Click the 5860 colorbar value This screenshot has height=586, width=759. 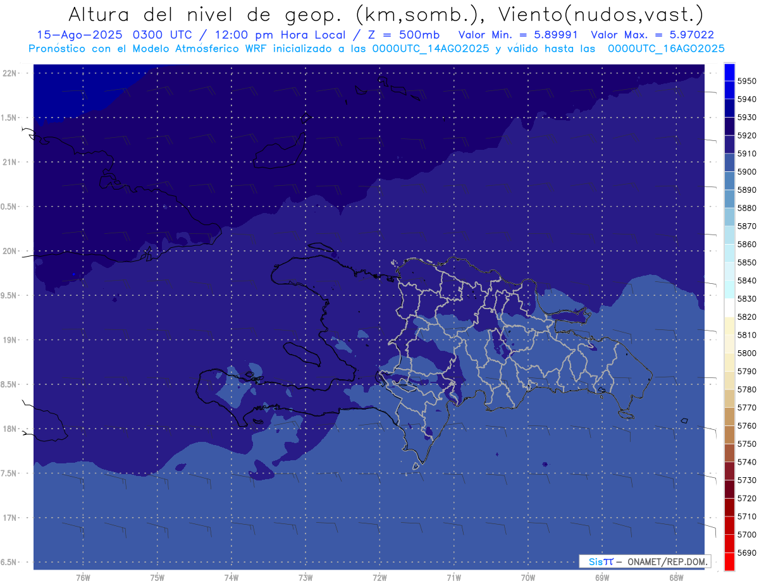coord(747,244)
